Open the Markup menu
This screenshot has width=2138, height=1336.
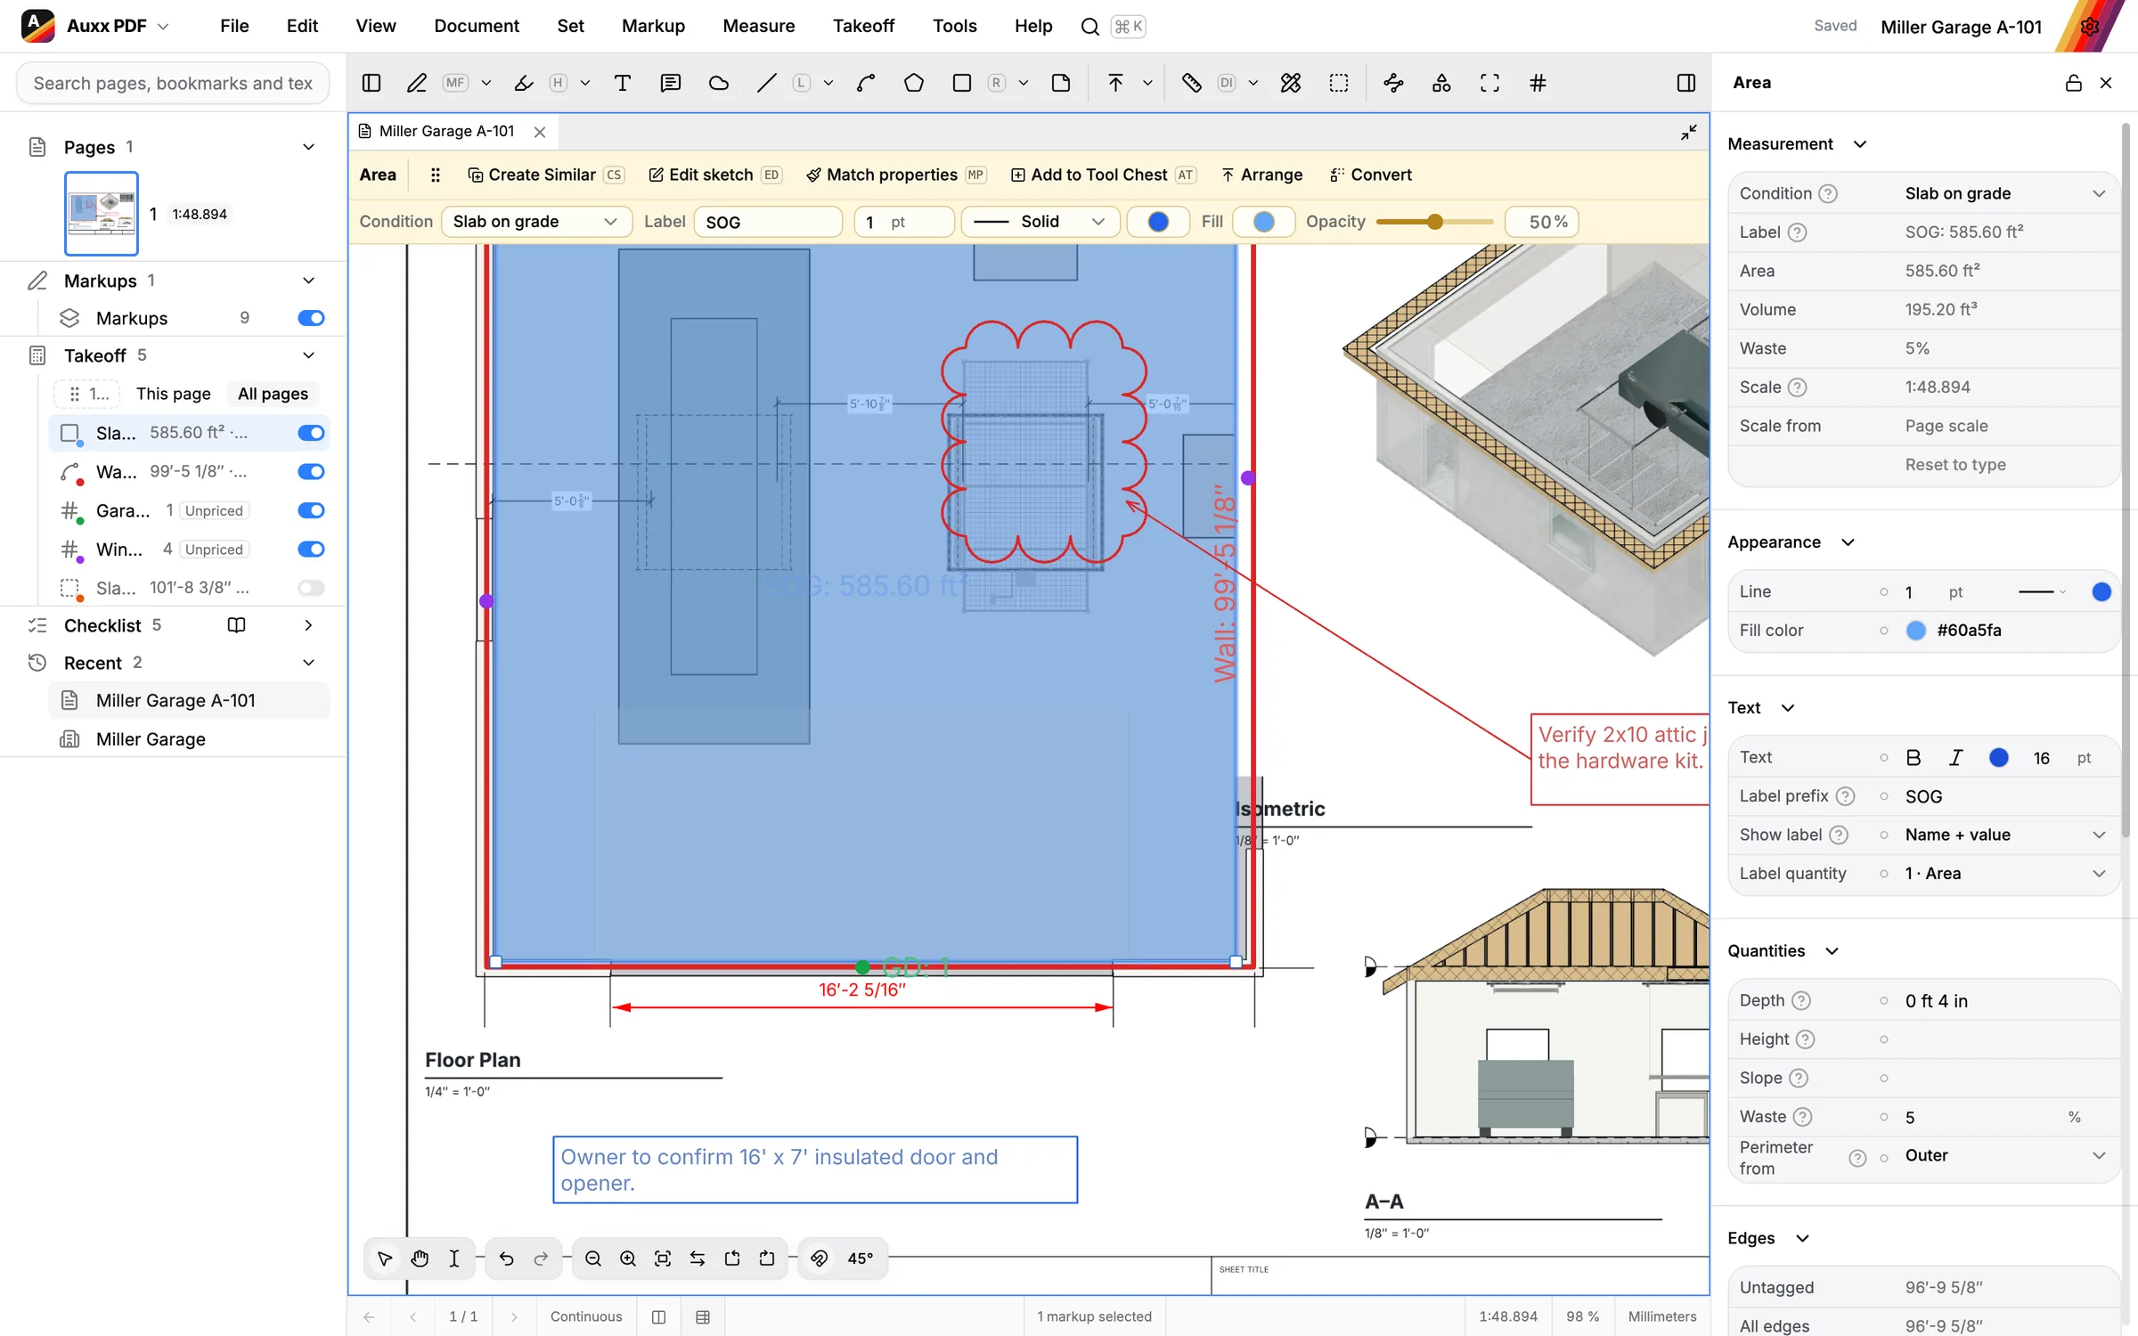653,26
